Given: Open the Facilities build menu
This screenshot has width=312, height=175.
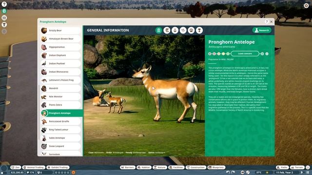Looking at the screenshot, I should 176,167.
